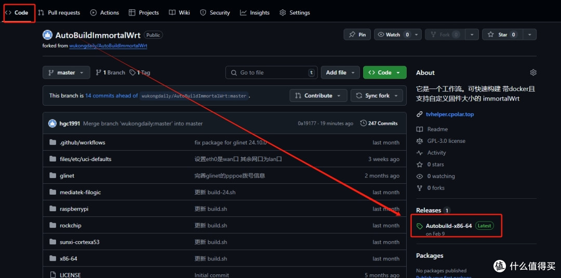Screen dimensions: 561x278
Task: Open commit hash 0a19177
Action: 306,123
